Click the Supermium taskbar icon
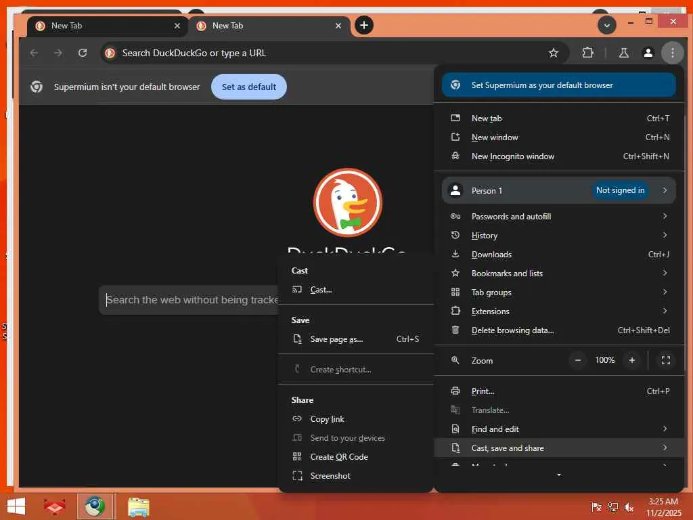The image size is (693, 520). [95, 506]
